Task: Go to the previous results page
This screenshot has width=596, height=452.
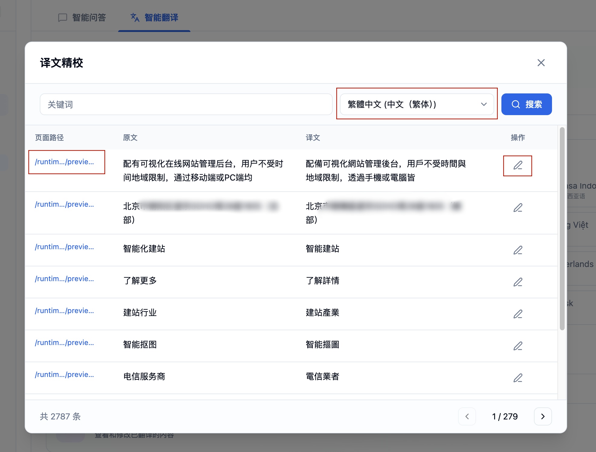Action: coord(467,416)
